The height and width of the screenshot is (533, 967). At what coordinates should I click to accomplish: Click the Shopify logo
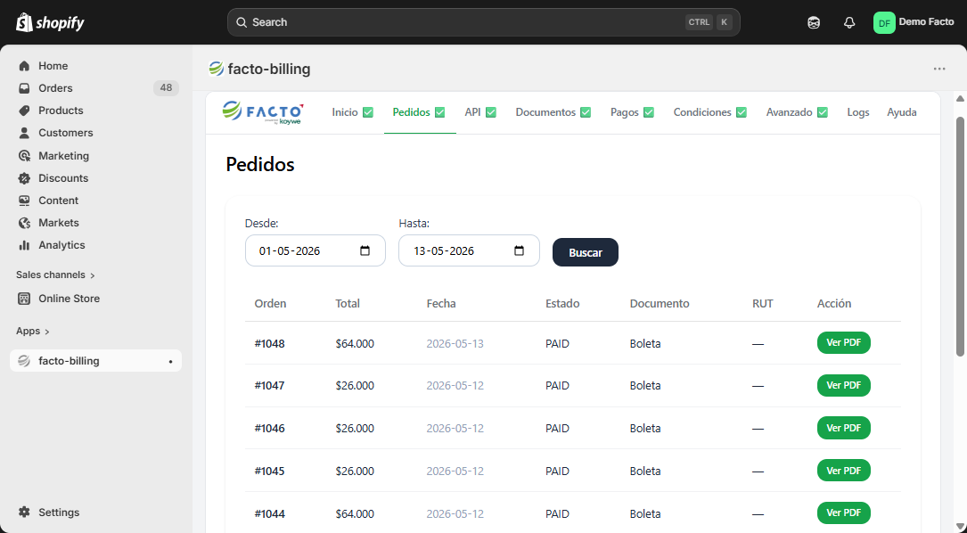tap(50, 22)
